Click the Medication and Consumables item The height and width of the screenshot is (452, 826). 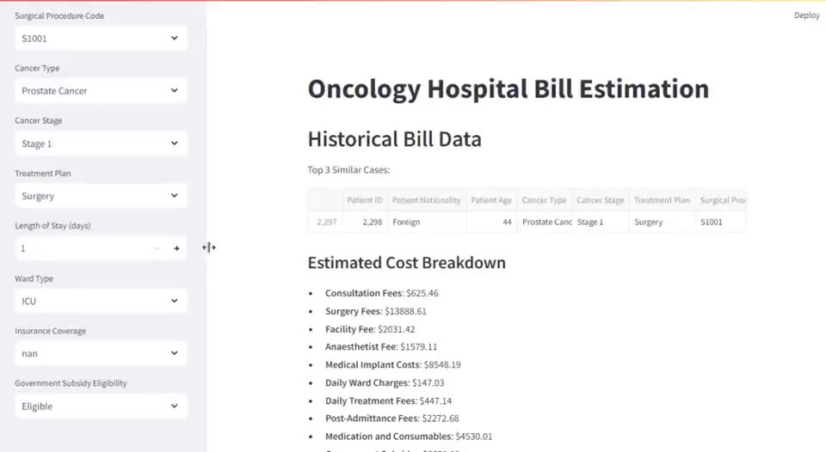pos(408,437)
